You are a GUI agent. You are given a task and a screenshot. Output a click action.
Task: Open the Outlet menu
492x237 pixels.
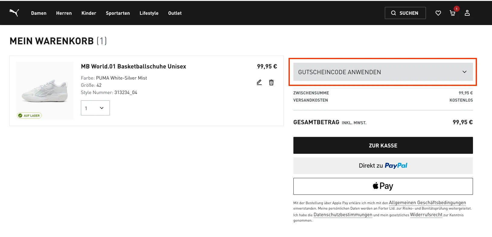(175, 13)
